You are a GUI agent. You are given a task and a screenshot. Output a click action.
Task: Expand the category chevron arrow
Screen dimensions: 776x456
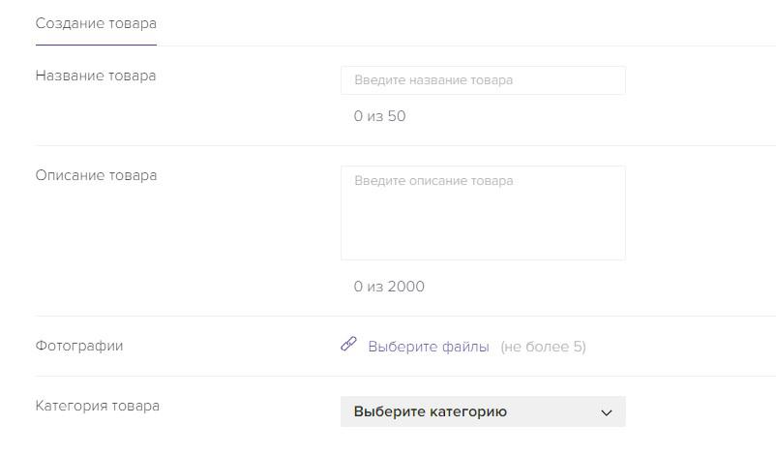click(x=607, y=412)
